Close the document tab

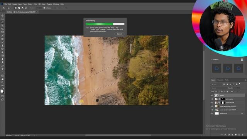coord(38,12)
